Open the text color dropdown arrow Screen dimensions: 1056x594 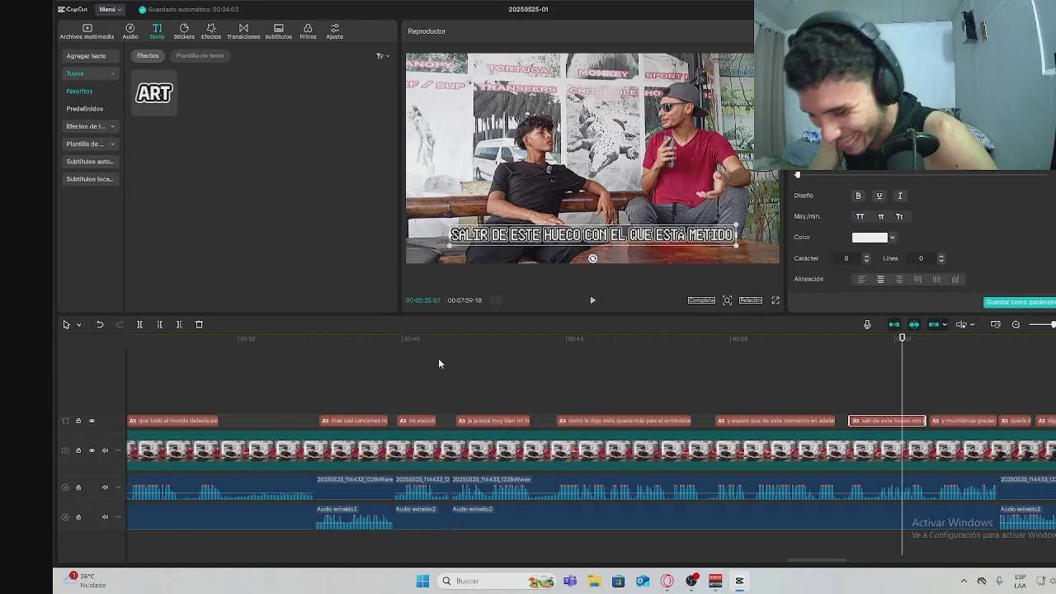(892, 238)
